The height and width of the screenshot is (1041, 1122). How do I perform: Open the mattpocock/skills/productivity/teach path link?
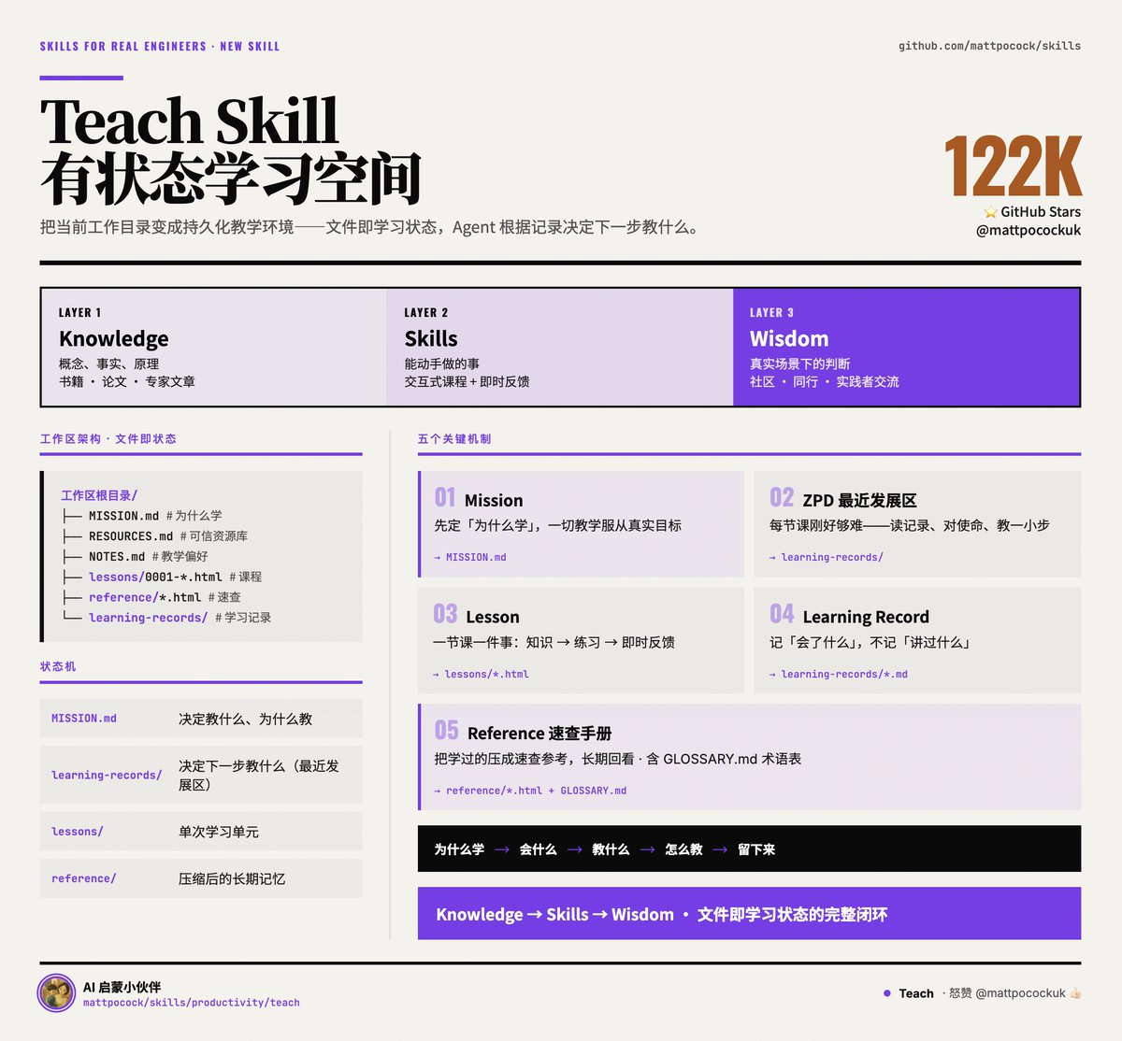pos(192,1003)
